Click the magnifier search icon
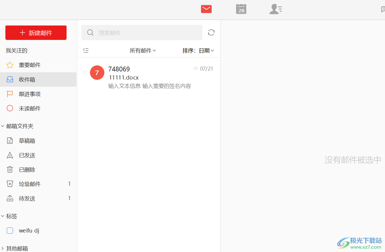Image resolution: width=385 pixels, height=252 pixels. click(90, 32)
